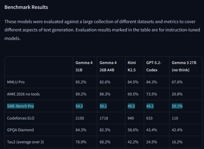
Task: Select the Gemma 4 26B A4B column header
Action: [108, 66]
